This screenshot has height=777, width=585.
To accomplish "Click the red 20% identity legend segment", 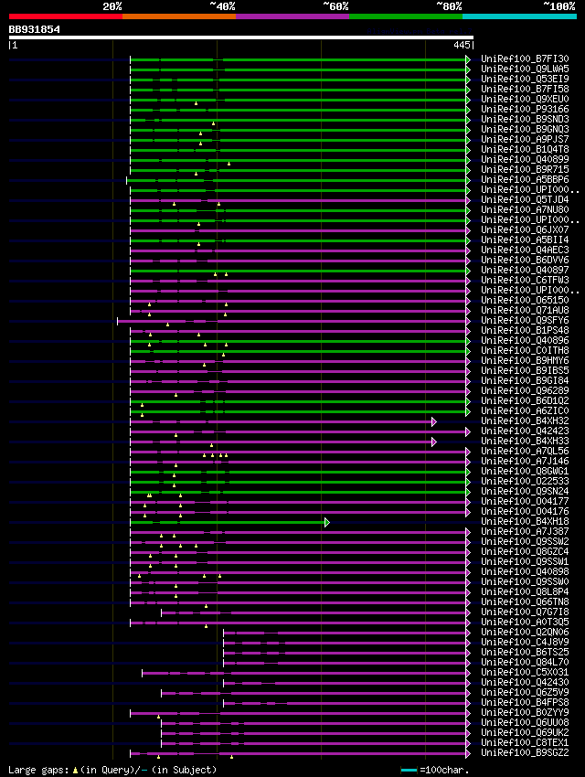I will [x=66, y=16].
